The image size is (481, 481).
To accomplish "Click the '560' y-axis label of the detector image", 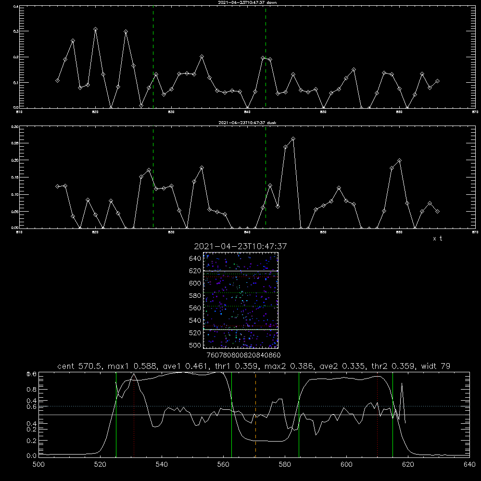I will [195, 308].
